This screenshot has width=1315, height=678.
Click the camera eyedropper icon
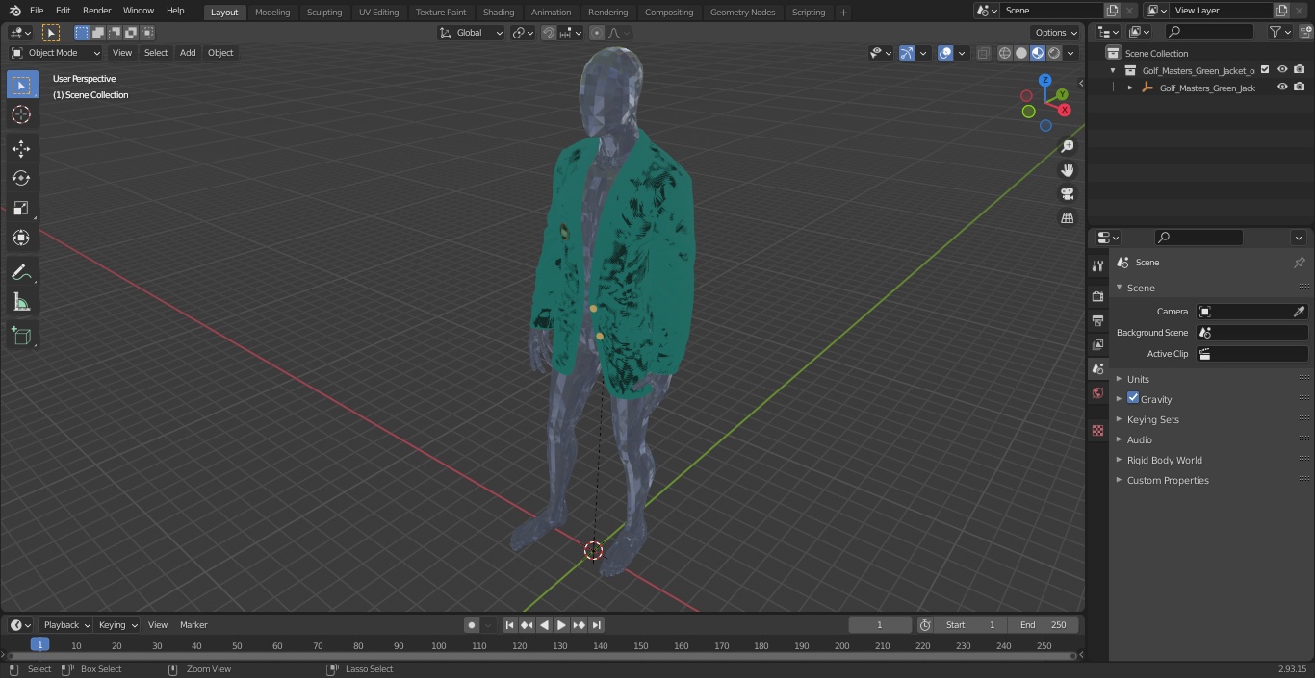(x=1299, y=312)
